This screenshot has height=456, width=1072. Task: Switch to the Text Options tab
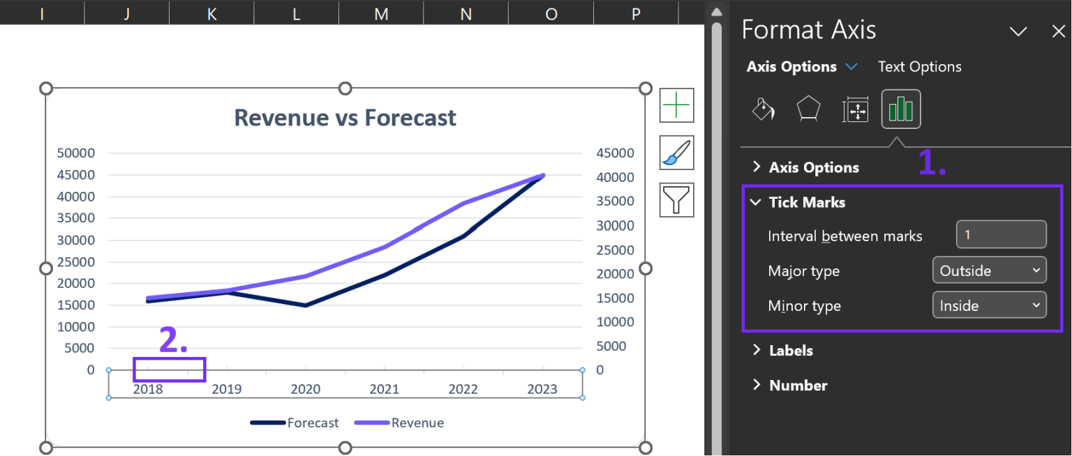pos(919,67)
